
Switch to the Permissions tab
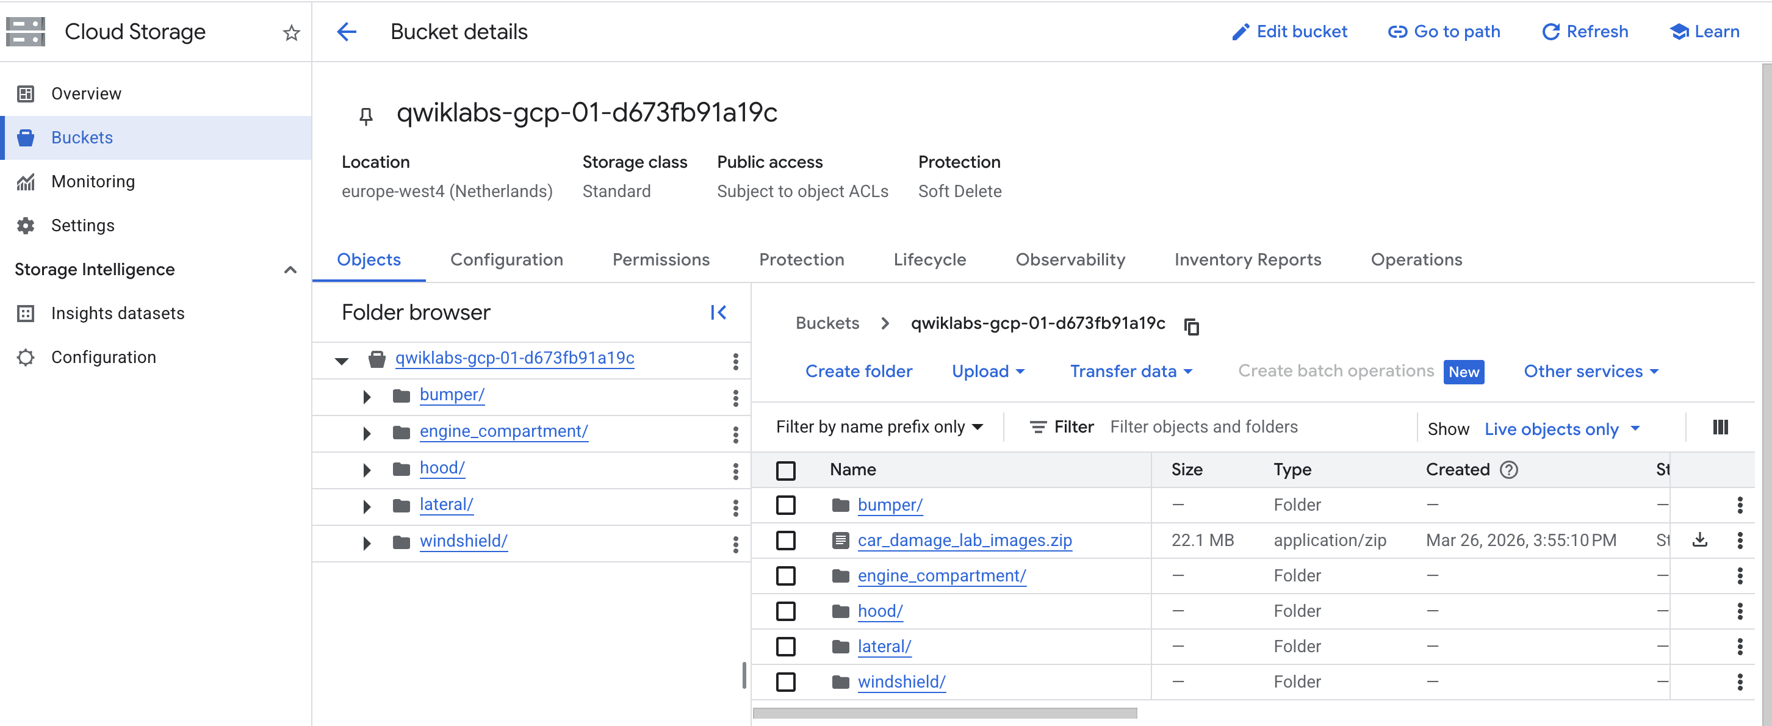pyautogui.click(x=660, y=259)
